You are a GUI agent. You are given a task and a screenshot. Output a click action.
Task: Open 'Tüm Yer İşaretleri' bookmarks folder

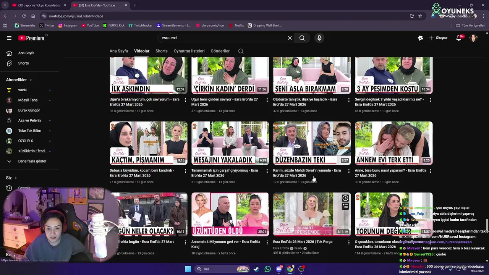(x=470, y=26)
